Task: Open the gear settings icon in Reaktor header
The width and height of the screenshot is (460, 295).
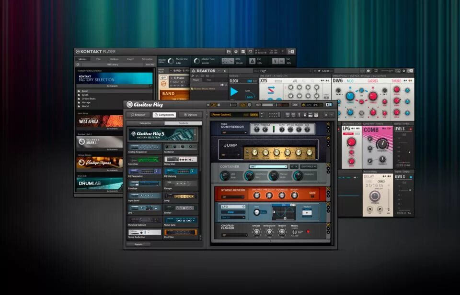Action: click(x=404, y=71)
